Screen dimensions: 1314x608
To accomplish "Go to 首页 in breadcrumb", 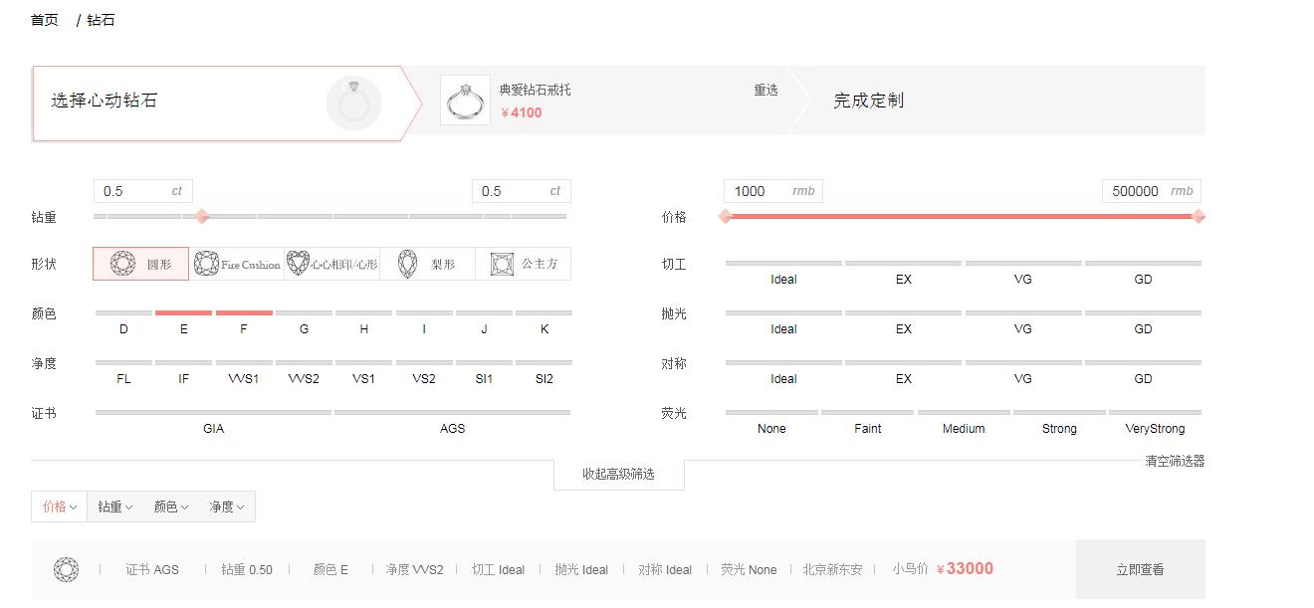I will tap(45, 20).
